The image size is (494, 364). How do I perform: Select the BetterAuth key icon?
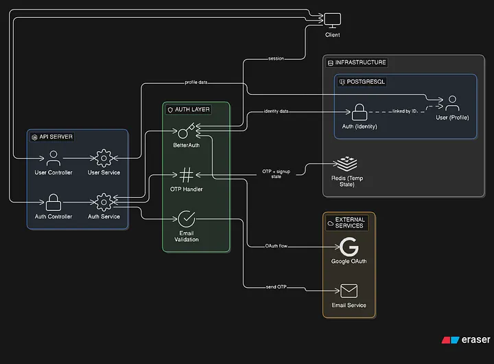pyautogui.click(x=186, y=131)
